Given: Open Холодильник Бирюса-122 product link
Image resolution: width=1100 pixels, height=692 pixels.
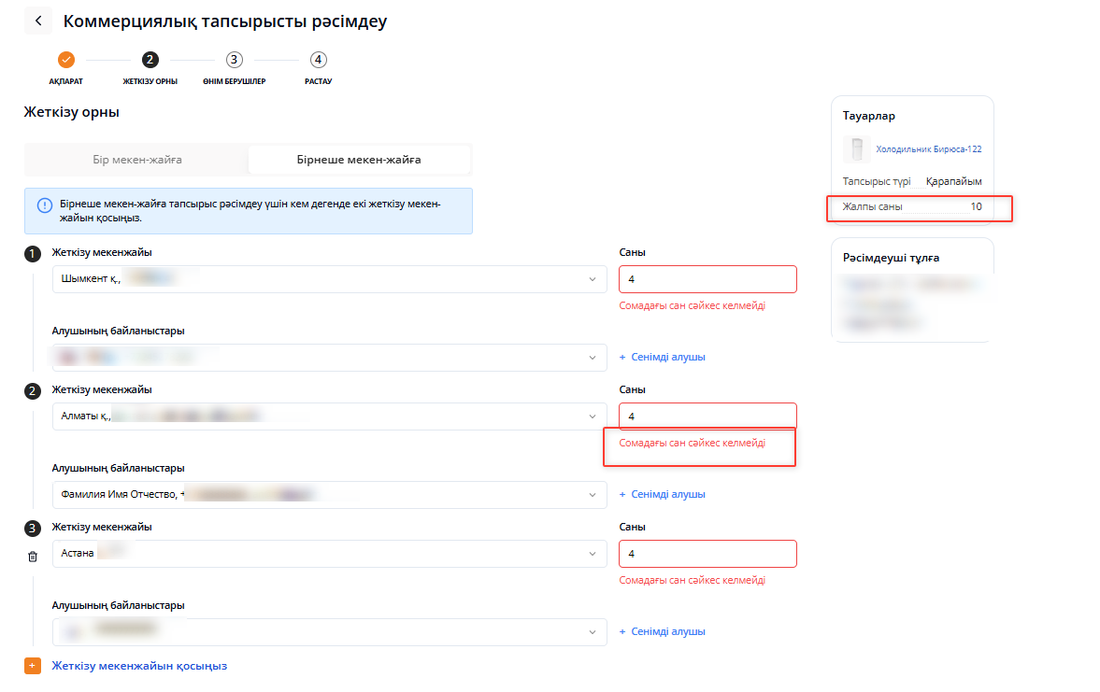Looking at the screenshot, I should [928, 149].
